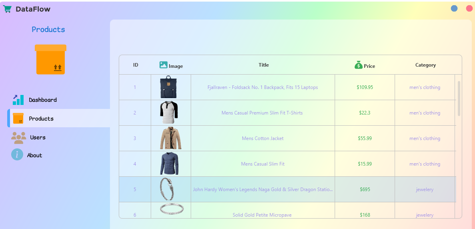Image resolution: width=475 pixels, height=229 pixels.
Task: Click the Title column header
Action: [263, 65]
